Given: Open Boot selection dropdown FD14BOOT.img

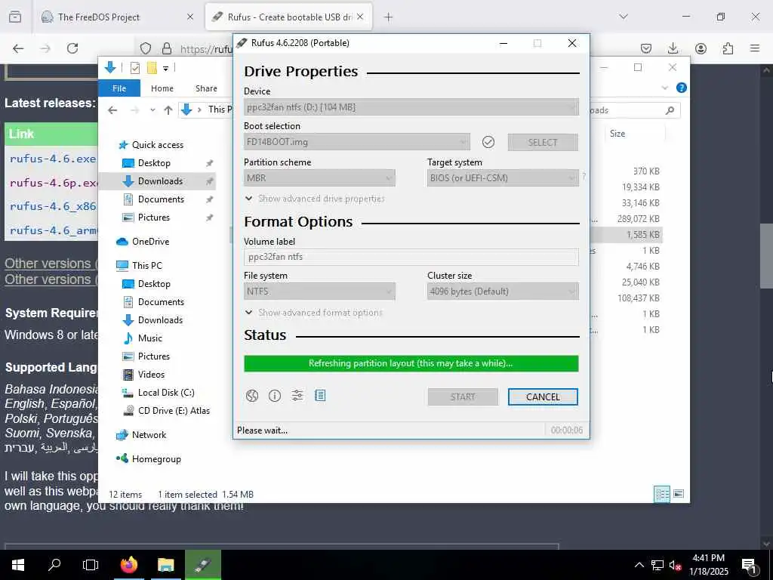Looking at the screenshot, I should tap(357, 142).
